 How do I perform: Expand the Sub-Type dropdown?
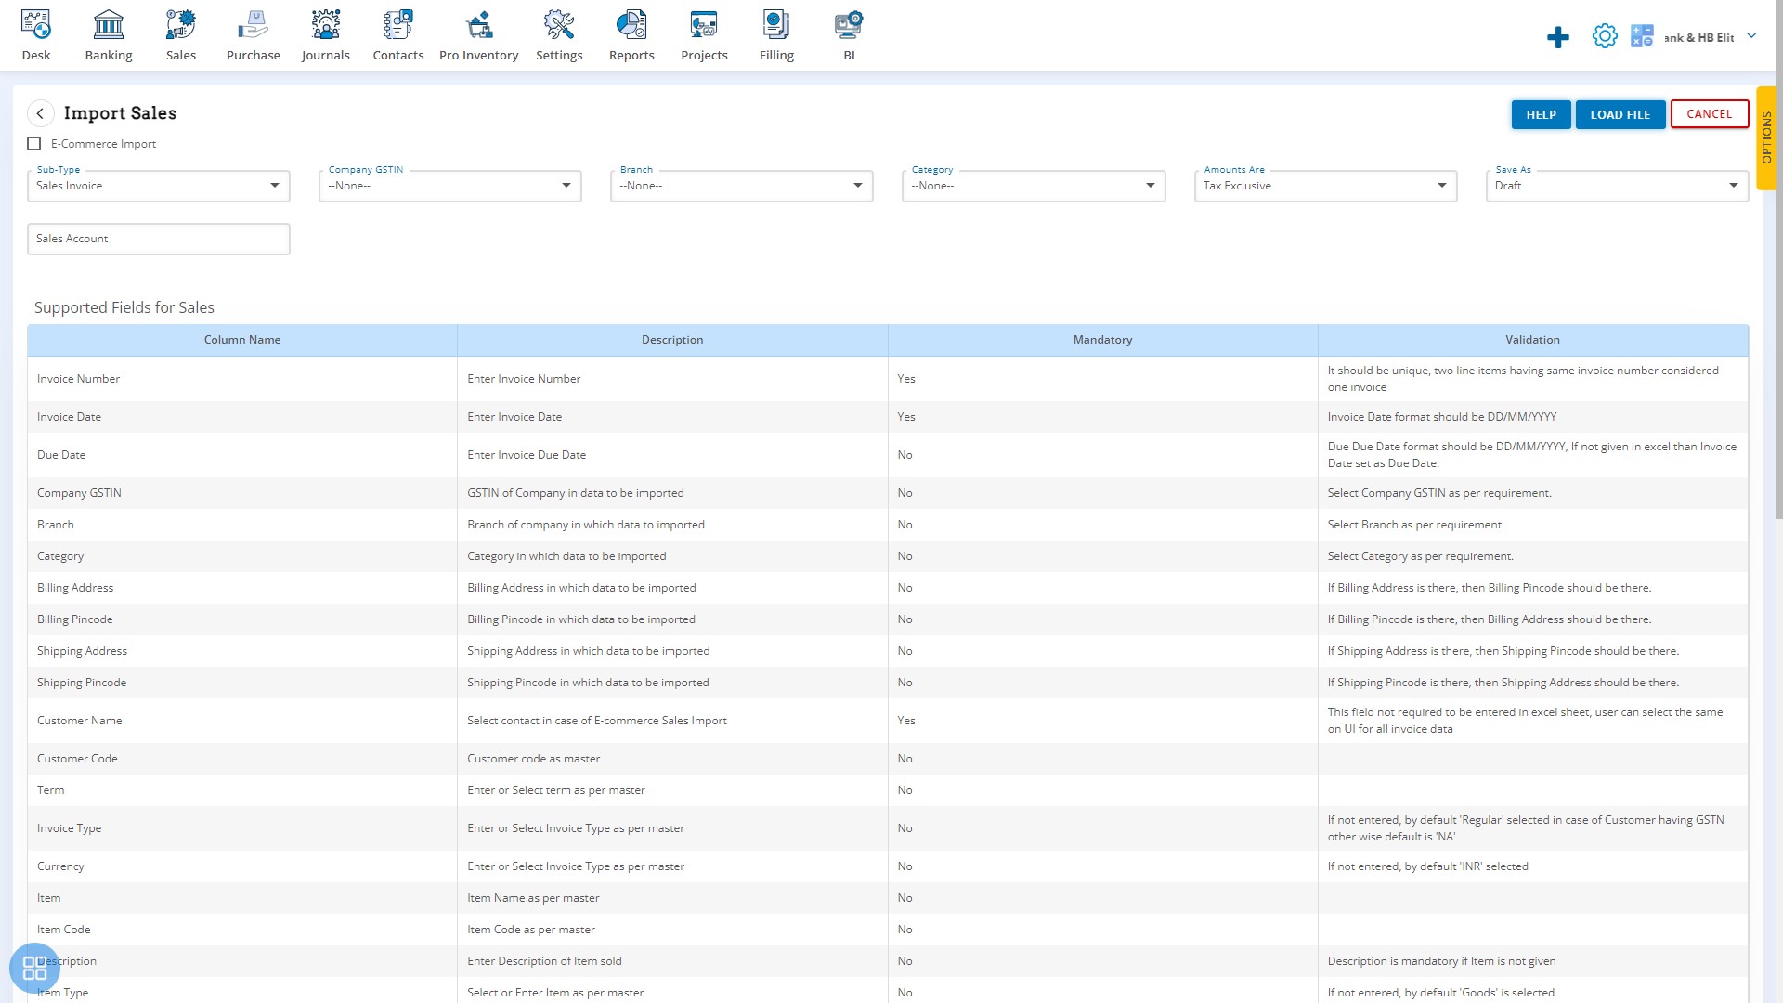[x=276, y=185]
